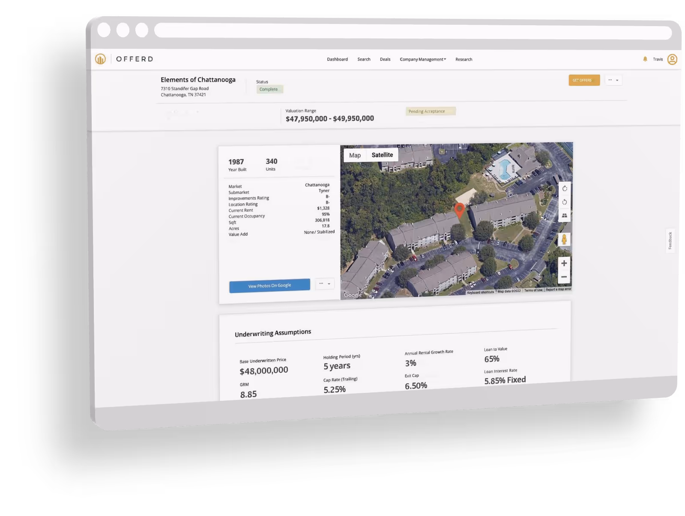Zoom in on the map

click(564, 263)
